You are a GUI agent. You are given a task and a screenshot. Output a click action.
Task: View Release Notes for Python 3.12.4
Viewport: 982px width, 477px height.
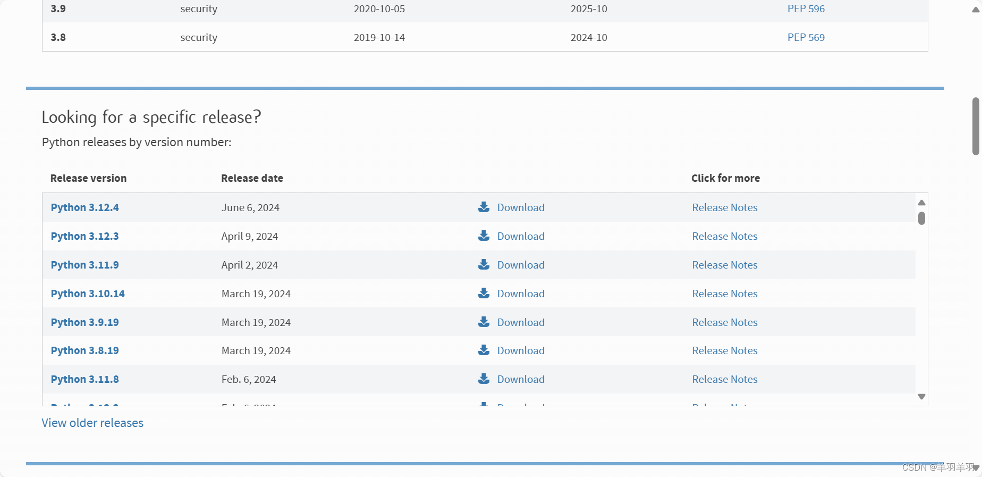[x=725, y=207]
